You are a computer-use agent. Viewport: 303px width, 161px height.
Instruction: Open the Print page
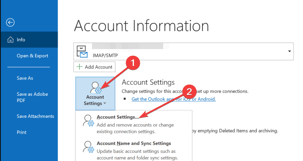(21, 133)
